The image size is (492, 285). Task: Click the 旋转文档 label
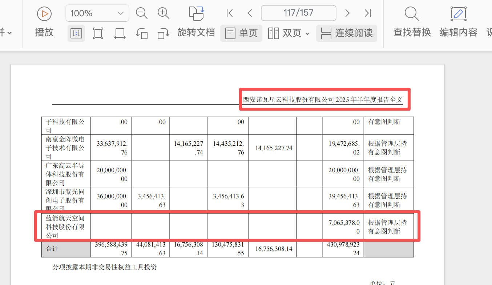tap(196, 33)
